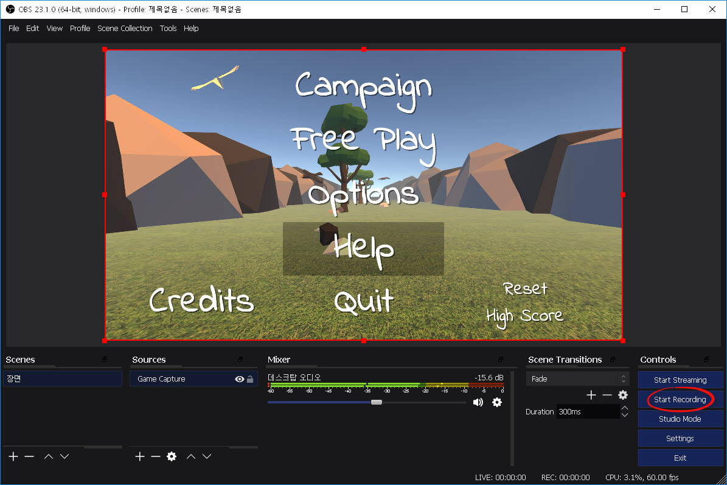Adjust the desktop audio volume slider handle
This screenshot has width=727, height=485.
(x=377, y=402)
